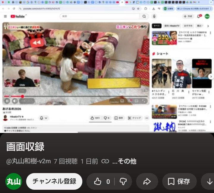The image size is (214, 193).
Task: Open the 丸山 channel avatar
Action: click(14, 181)
